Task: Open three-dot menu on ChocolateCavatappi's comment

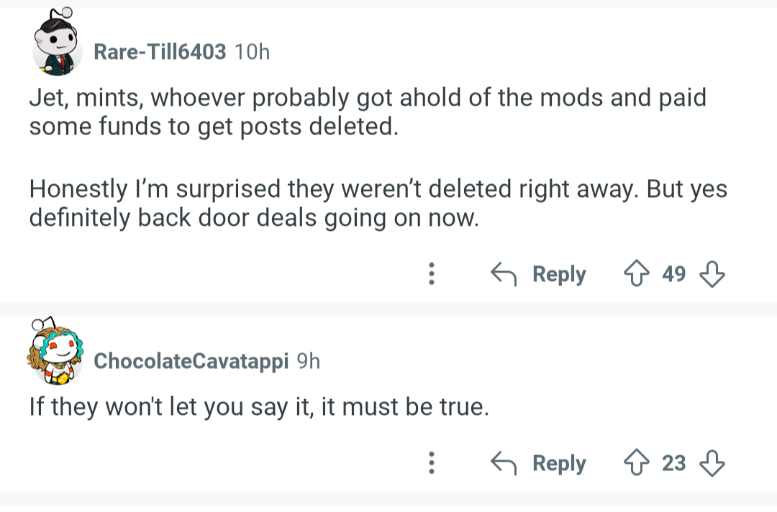Action: click(431, 463)
